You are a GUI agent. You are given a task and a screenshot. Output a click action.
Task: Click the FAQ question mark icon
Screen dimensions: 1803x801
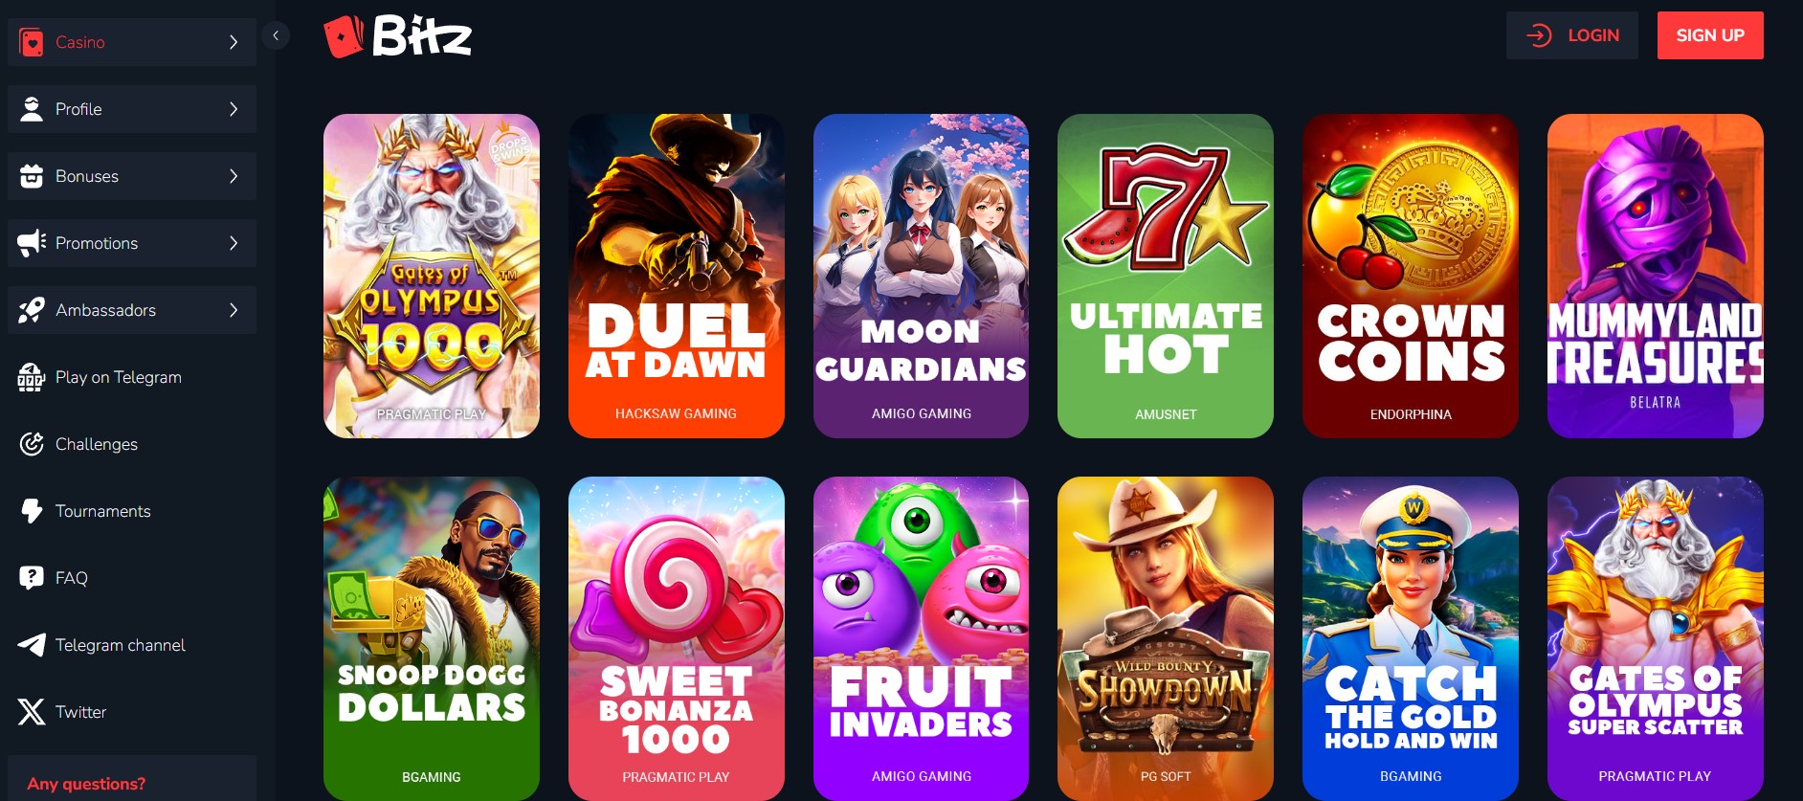coord(32,578)
